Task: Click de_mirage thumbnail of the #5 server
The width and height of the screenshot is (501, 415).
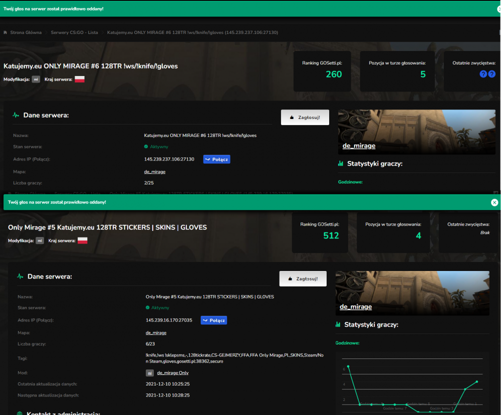Action: pos(412,293)
